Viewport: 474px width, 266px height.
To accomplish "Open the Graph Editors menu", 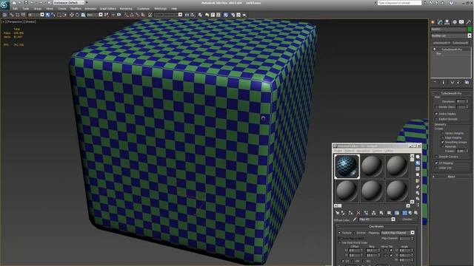I will (108, 8).
